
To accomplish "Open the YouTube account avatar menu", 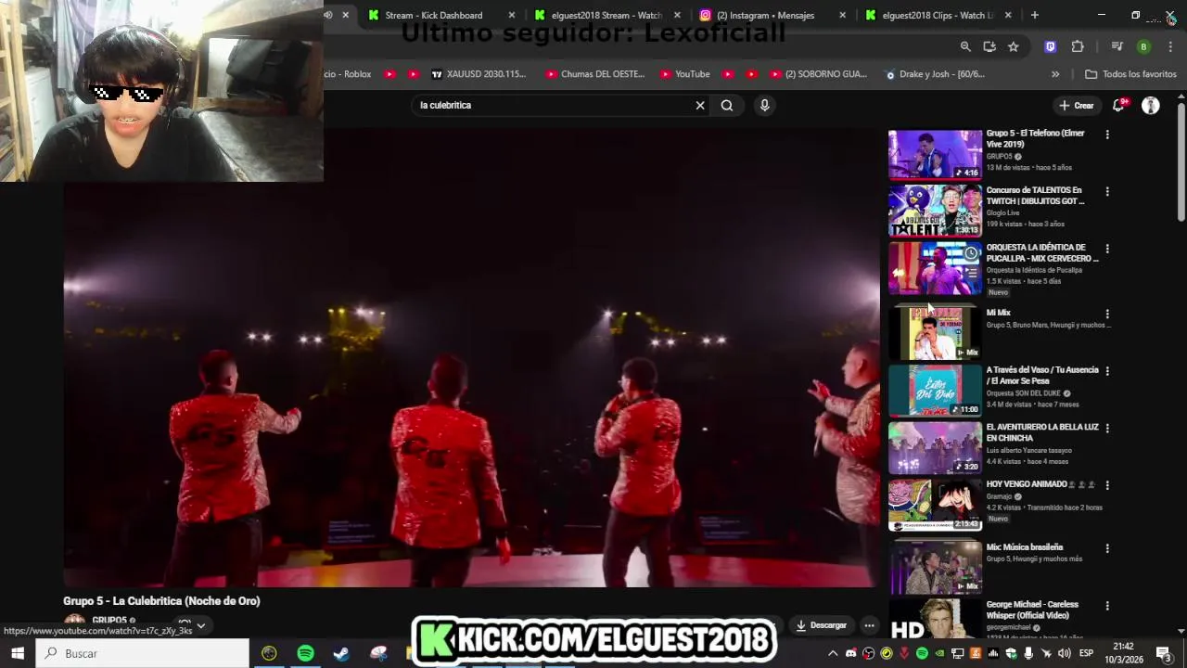I will click(x=1150, y=105).
